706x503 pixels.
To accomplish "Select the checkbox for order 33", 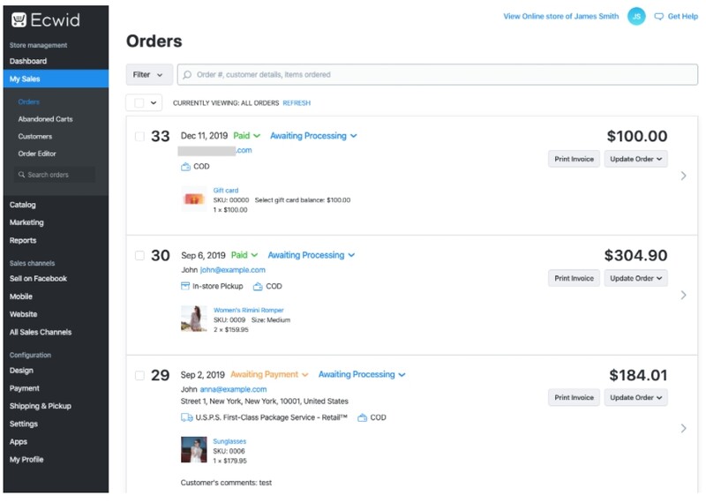I will click(139, 137).
